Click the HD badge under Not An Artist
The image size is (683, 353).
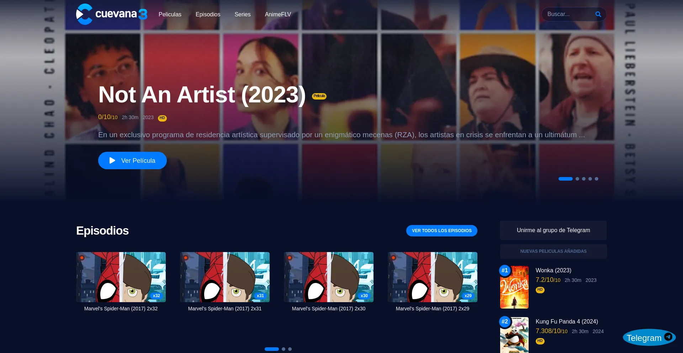(162, 118)
